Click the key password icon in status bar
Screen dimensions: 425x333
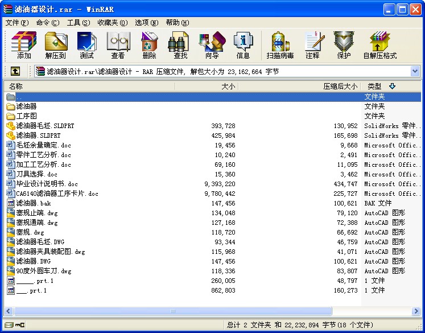coord(20,325)
